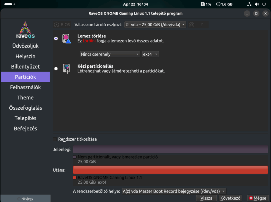Open the clock Apr 22 16:34
The width and height of the screenshot is (271, 202).
[x=135, y=4]
